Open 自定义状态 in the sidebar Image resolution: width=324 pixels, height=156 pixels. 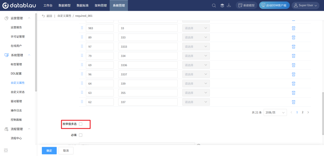click(18, 92)
